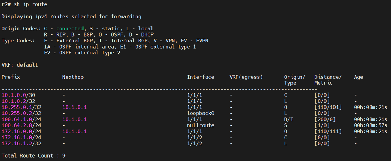Click the 'Total Route Count : 9' line
This screenshot has height=161, width=391.
(34, 156)
